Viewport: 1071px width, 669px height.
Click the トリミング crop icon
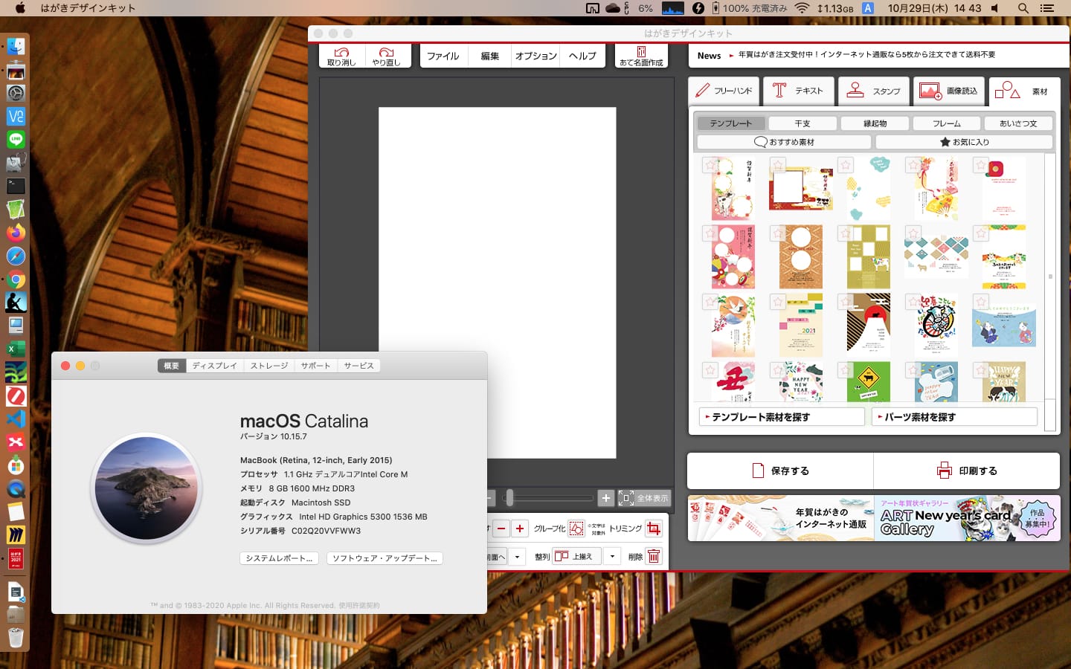click(x=654, y=529)
